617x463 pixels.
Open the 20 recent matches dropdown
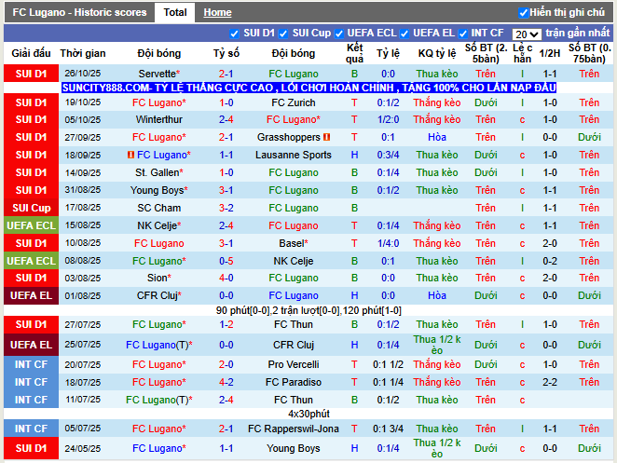tap(527, 34)
